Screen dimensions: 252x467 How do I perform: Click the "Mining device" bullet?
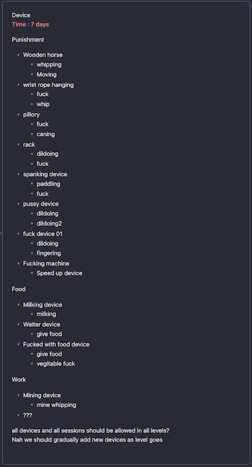42,395
